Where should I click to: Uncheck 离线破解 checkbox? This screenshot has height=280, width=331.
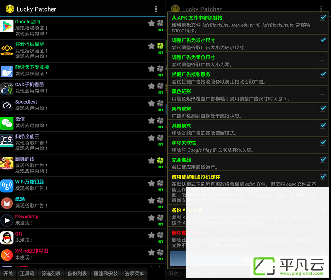click(322, 109)
